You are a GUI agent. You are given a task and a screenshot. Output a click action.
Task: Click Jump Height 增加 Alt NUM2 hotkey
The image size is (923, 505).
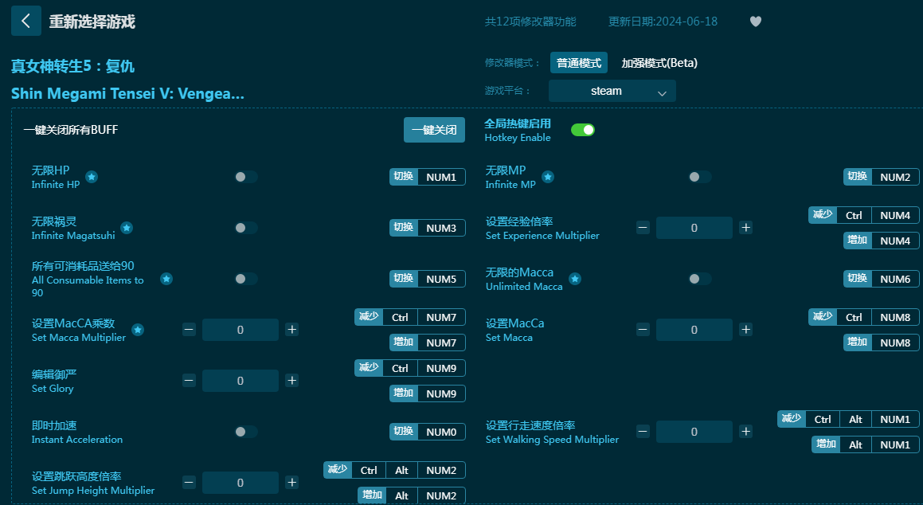(x=412, y=495)
